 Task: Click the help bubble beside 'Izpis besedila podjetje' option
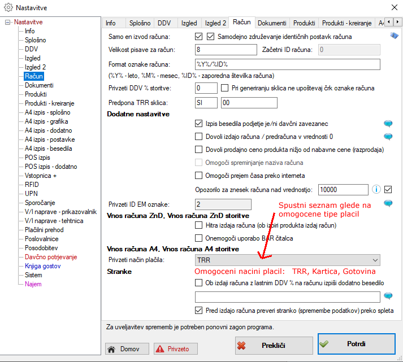[x=388, y=123]
